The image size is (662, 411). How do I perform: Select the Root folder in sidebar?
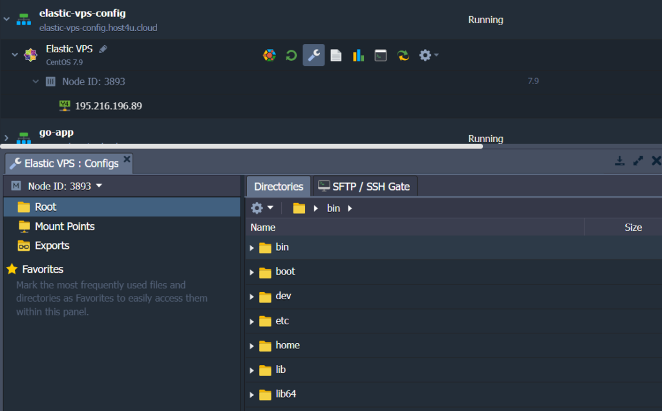pos(122,207)
